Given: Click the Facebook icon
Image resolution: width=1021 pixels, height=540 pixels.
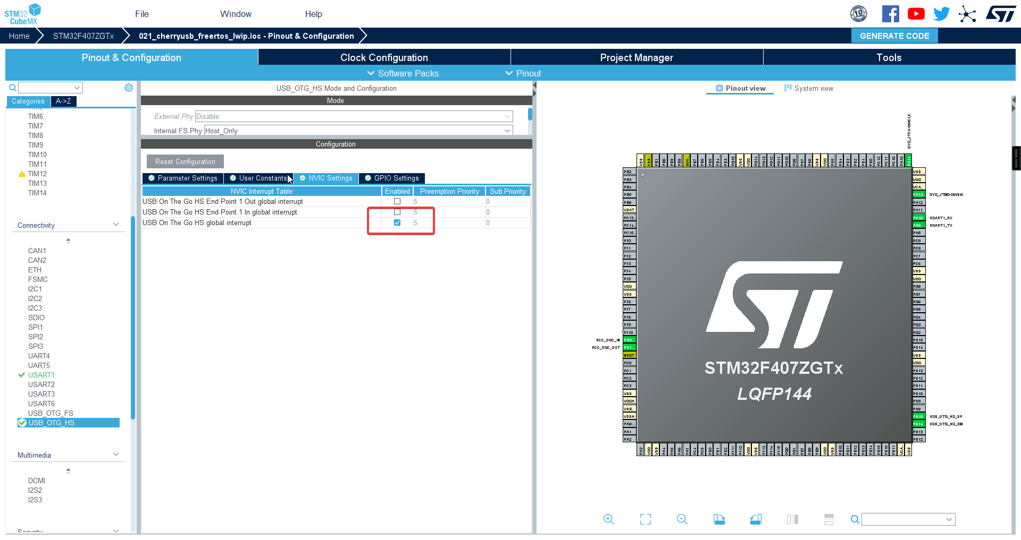Looking at the screenshot, I should pos(890,13).
